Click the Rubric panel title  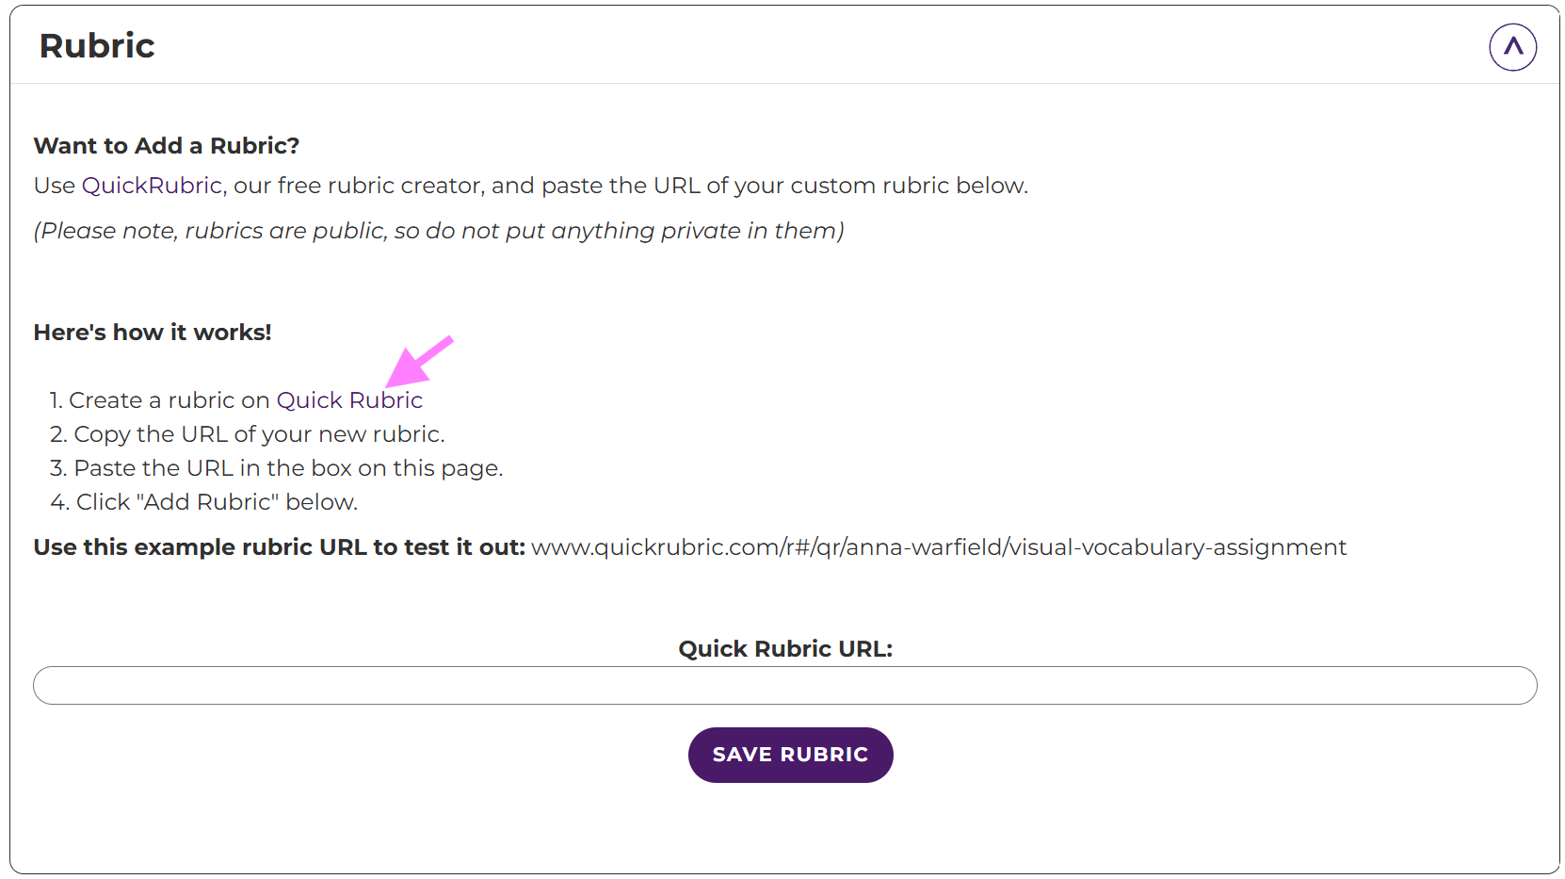pyautogui.click(x=97, y=46)
